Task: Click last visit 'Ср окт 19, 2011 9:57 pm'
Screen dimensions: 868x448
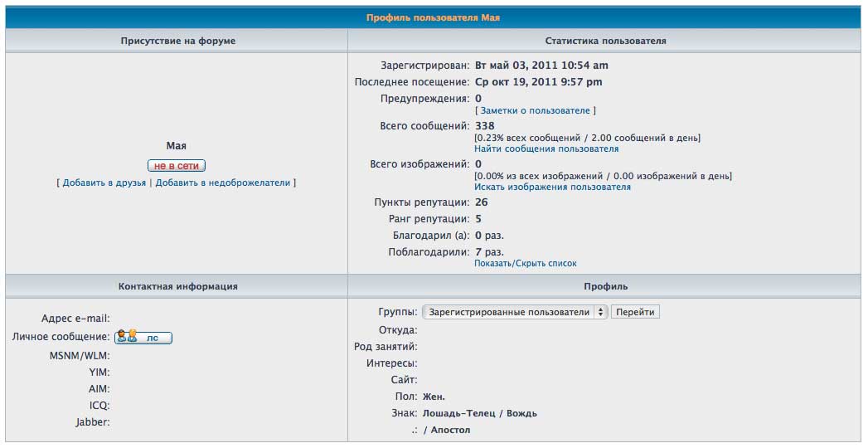Action: 539,82
